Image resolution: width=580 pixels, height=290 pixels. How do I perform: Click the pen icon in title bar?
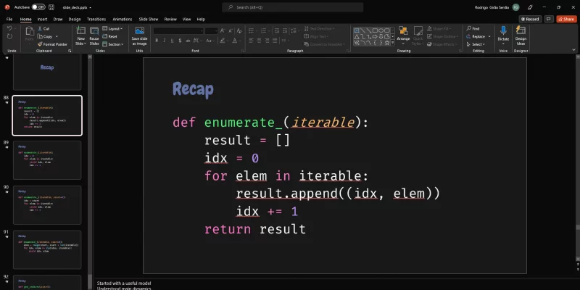click(530, 7)
